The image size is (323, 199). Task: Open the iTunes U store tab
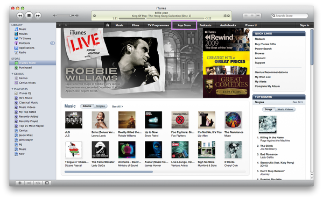click(x=251, y=25)
